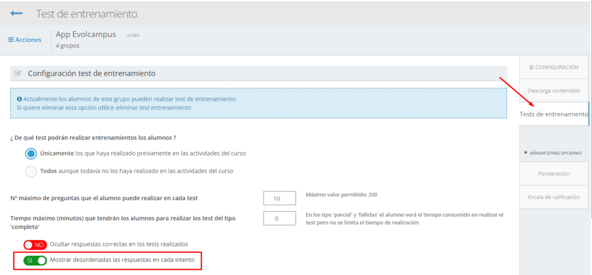Select the Únicamente radio option
The height and width of the screenshot is (275, 592).
click(31, 153)
